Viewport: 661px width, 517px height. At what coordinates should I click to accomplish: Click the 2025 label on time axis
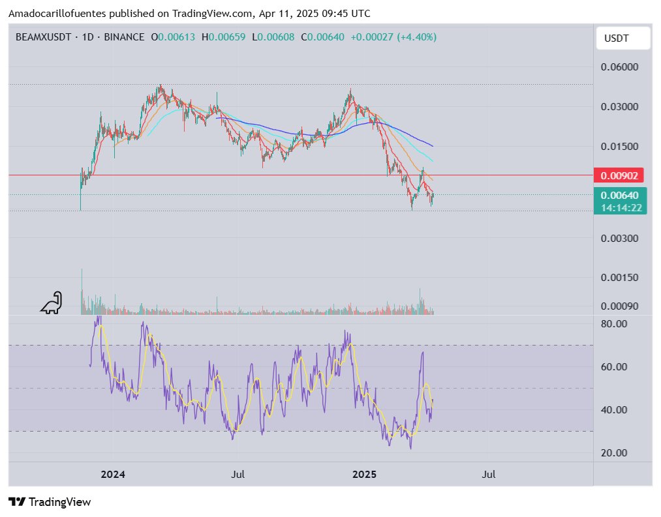click(364, 475)
